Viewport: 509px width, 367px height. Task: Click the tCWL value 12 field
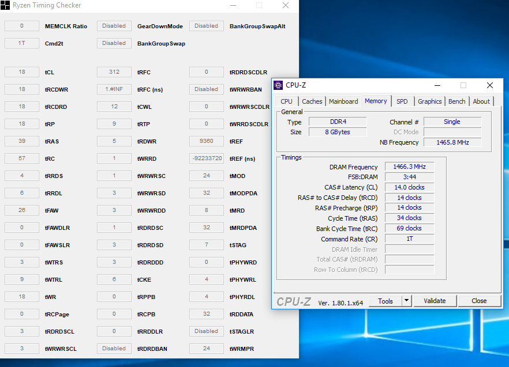(114, 107)
